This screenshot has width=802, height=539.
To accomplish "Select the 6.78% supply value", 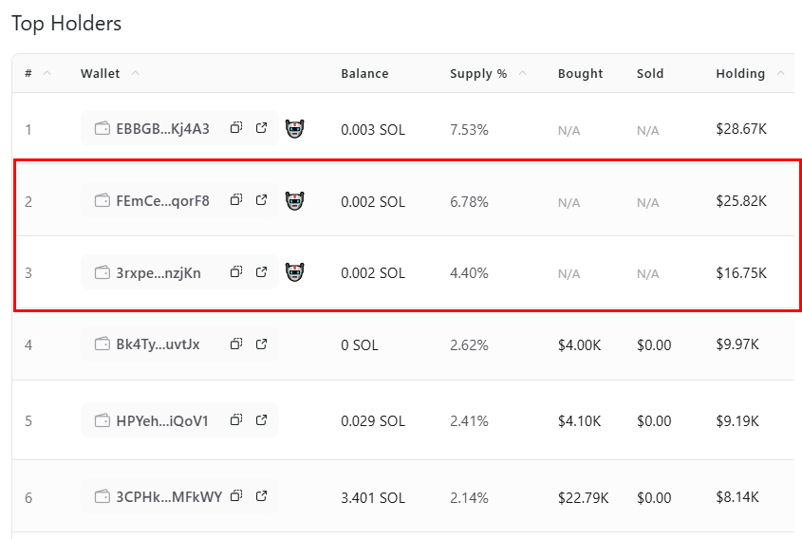I will (x=469, y=201).
